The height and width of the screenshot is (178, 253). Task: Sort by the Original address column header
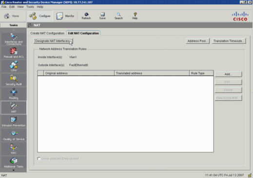point(79,73)
